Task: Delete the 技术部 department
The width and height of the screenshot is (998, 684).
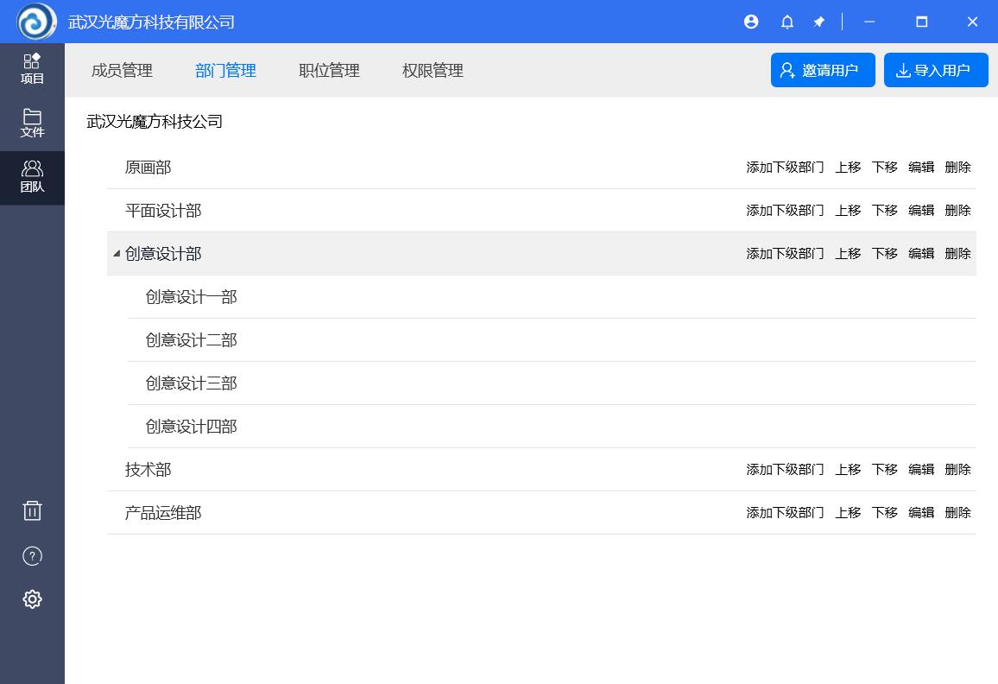Action: (x=958, y=470)
